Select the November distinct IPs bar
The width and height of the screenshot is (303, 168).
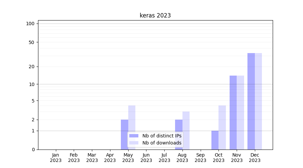coord(233,113)
